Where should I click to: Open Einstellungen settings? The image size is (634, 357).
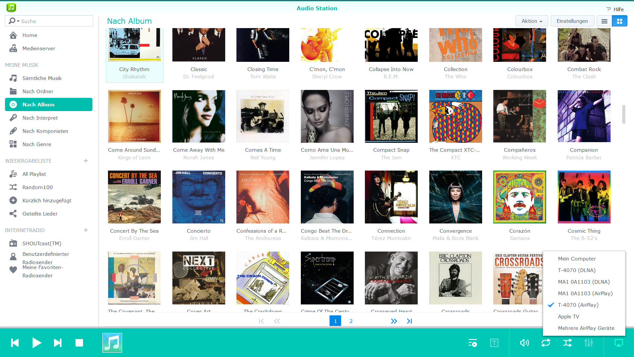tap(572, 21)
